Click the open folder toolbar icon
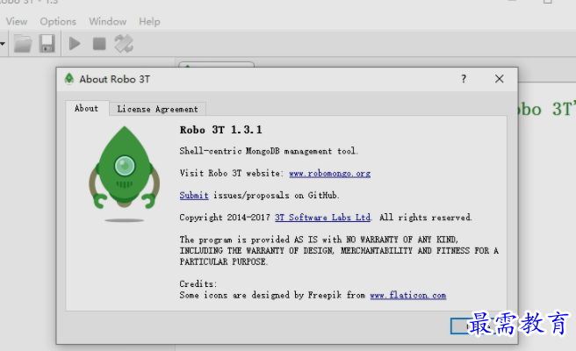Screen dimensions: 576x351 [23, 44]
